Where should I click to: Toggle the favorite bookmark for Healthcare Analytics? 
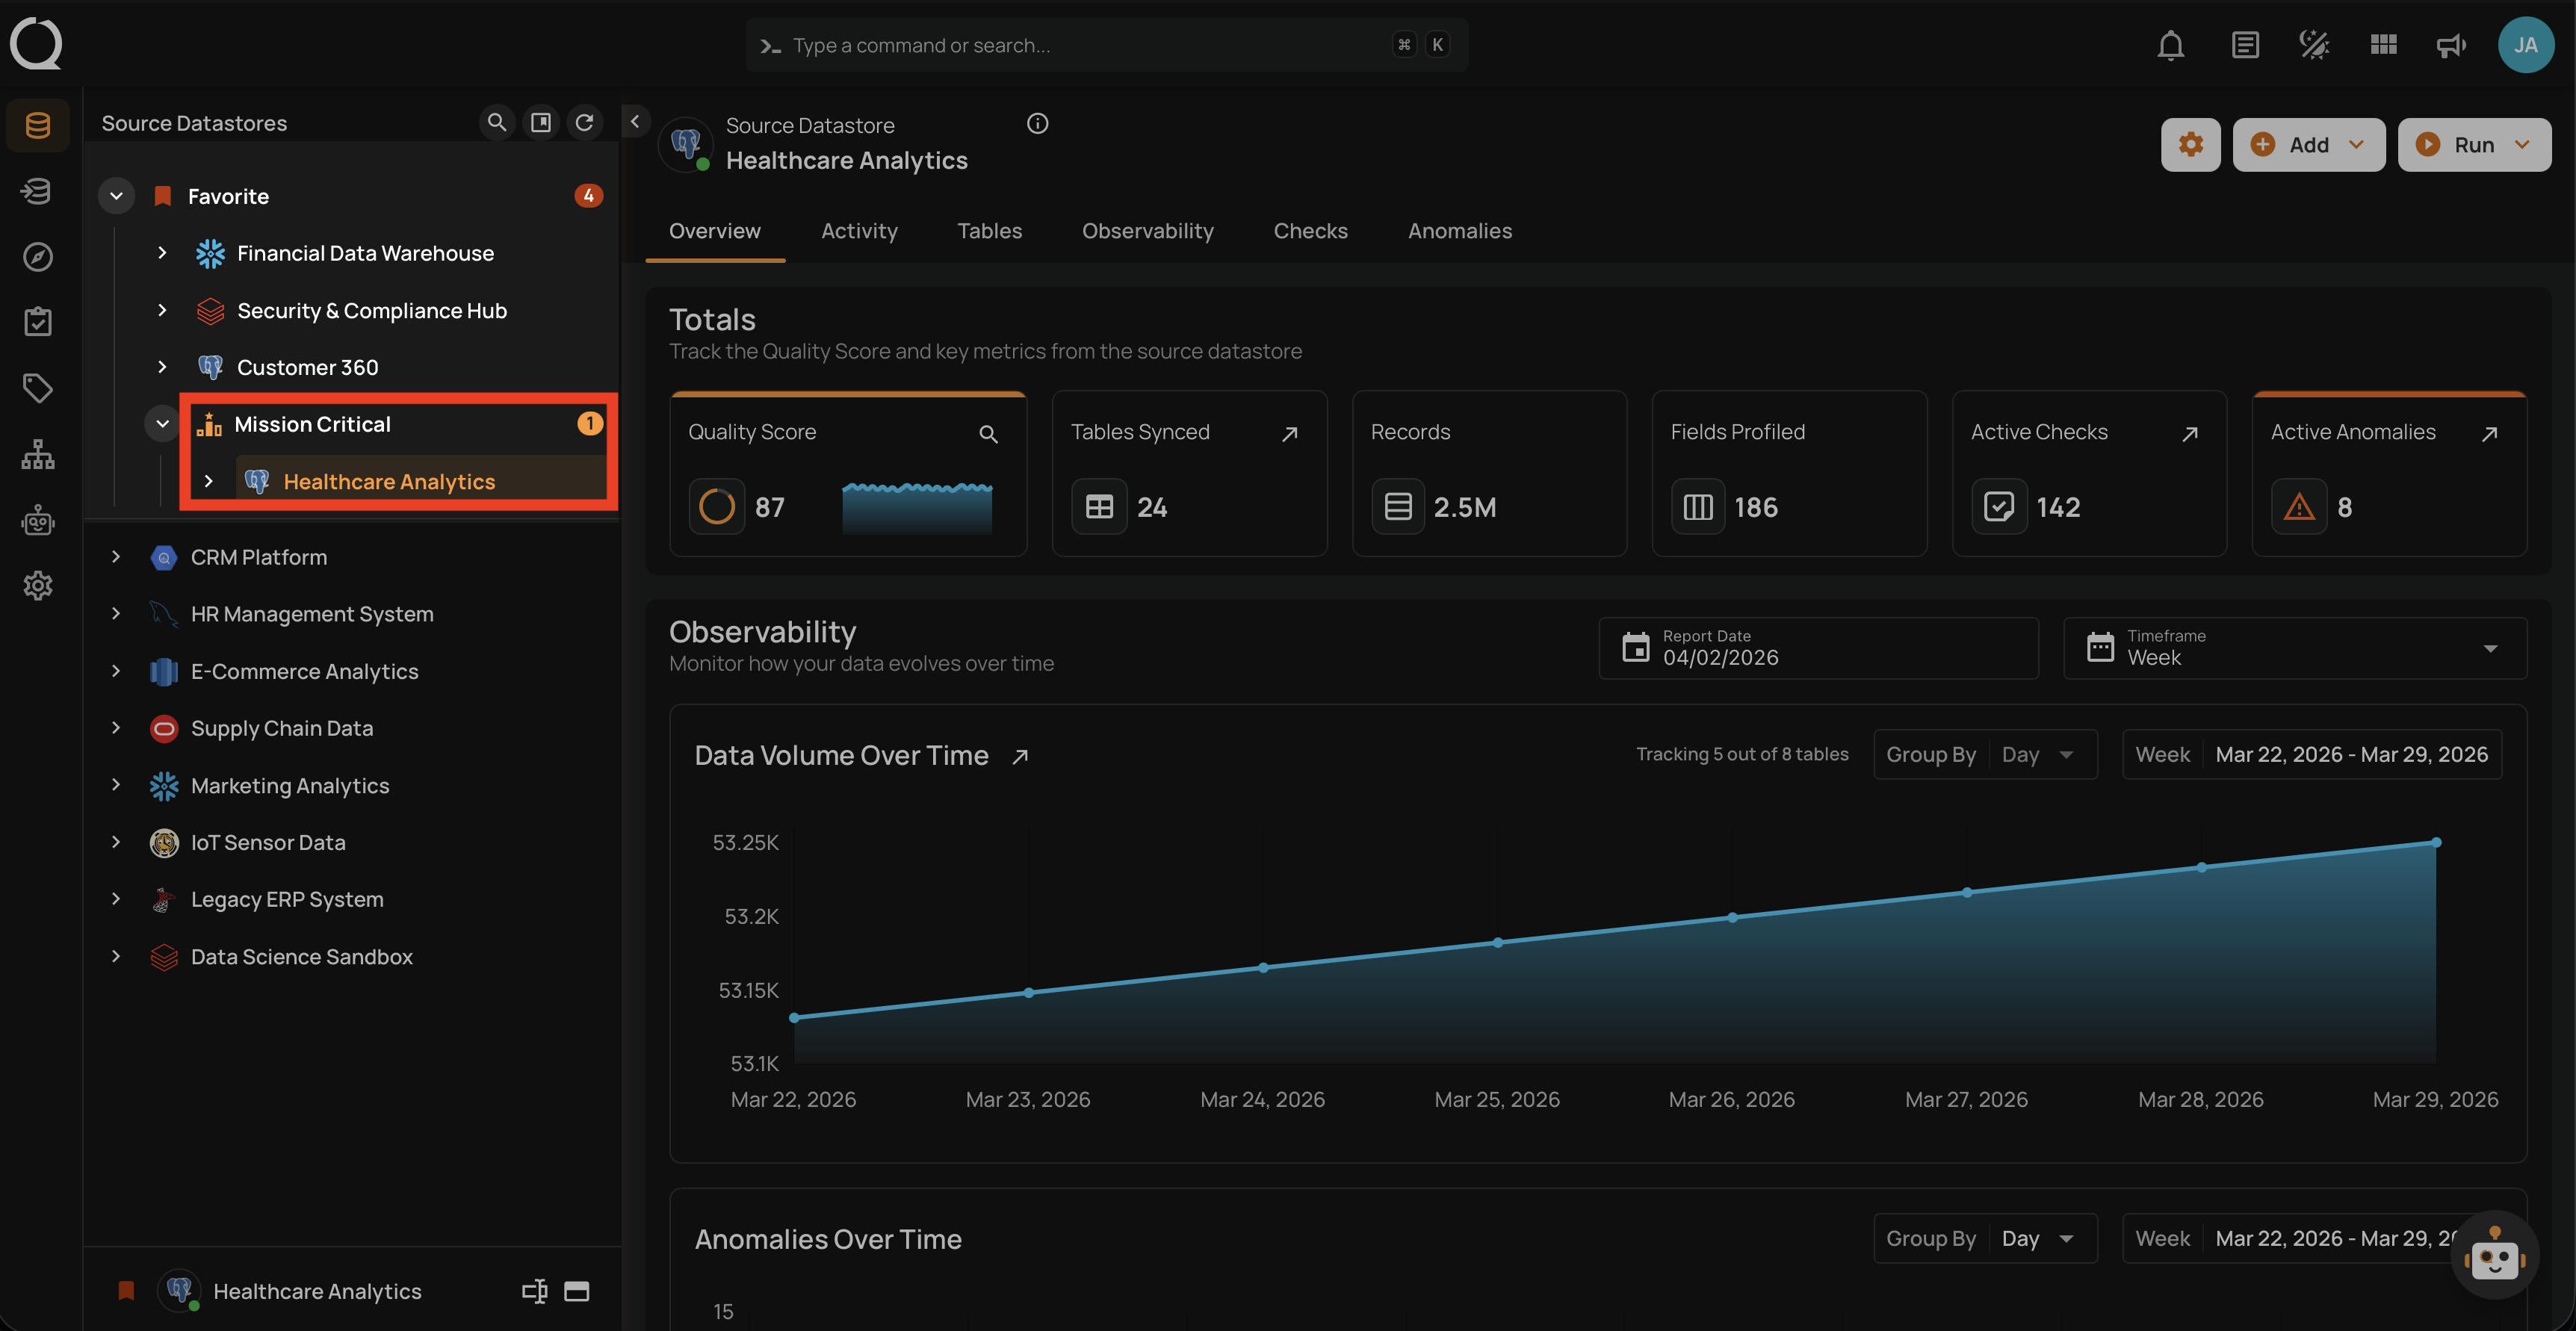pos(126,1291)
